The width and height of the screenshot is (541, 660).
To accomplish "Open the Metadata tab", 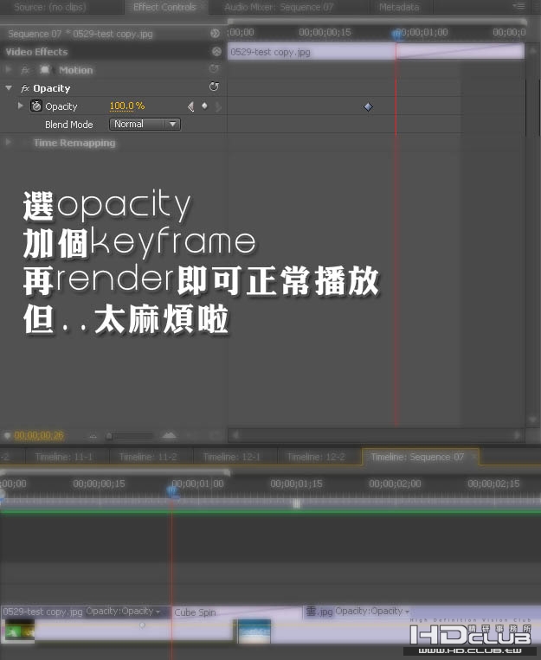I will click(x=399, y=7).
